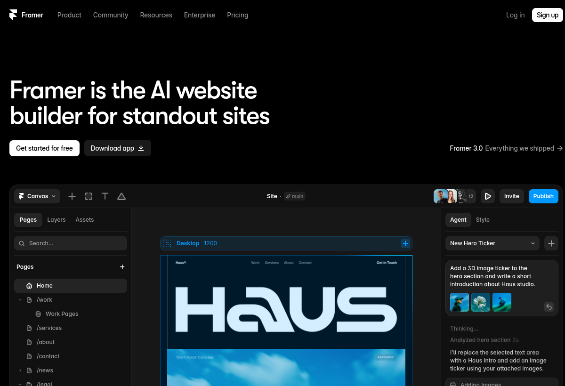The width and height of the screenshot is (565, 386).
Task: Click the Sign up button
Action: pyautogui.click(x=548, y=15)
